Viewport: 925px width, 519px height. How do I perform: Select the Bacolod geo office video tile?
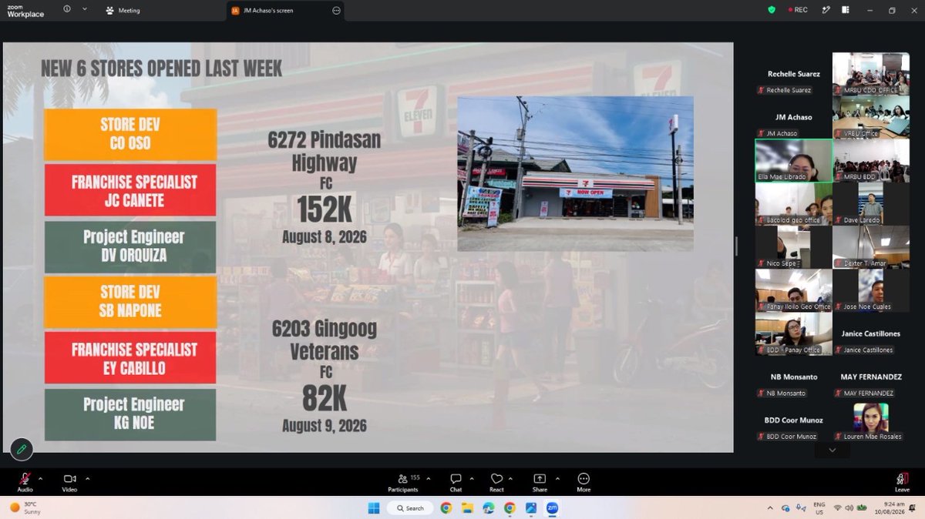(x=793, y=203)
